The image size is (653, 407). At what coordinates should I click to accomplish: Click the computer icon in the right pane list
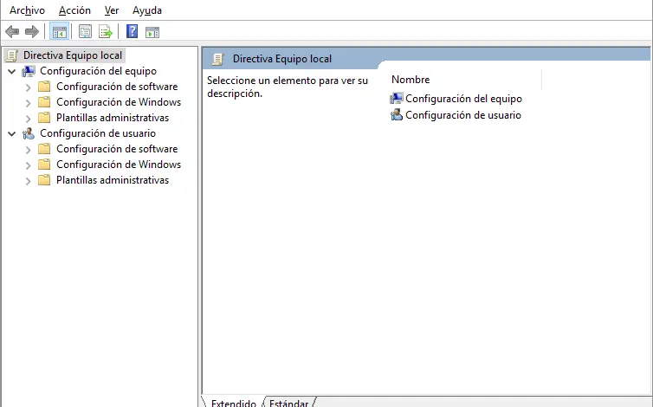[x=397, y=99]
